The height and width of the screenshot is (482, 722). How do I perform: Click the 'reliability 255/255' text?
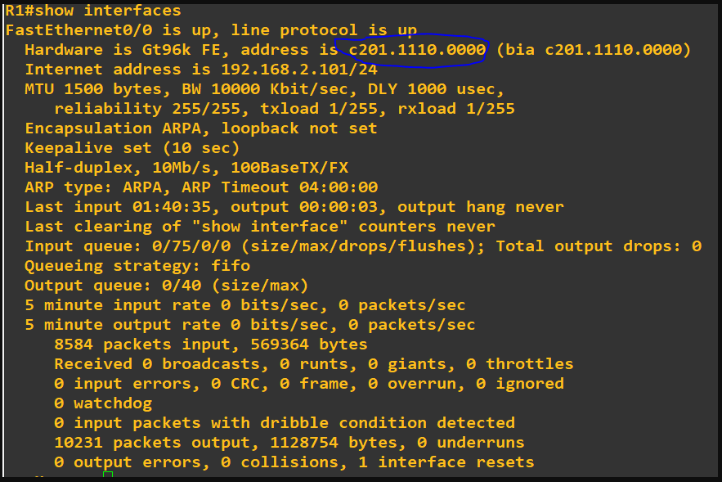tap(148, 109)
